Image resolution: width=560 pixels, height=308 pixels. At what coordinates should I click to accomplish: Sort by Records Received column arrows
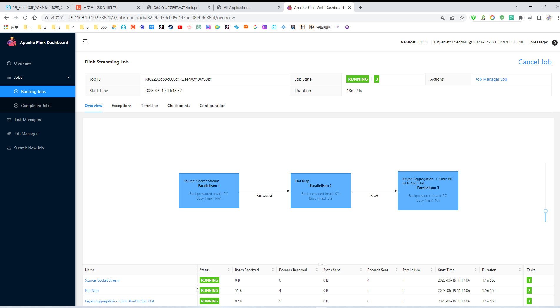[x=317, y=270]
